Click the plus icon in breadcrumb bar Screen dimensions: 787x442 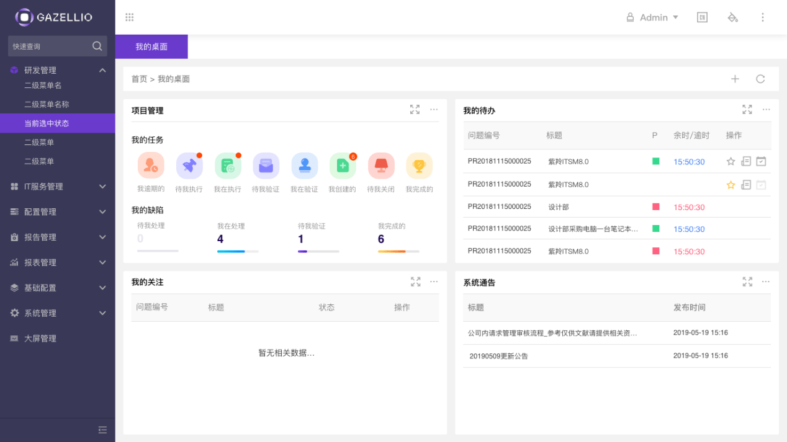[x=735, y=79]
